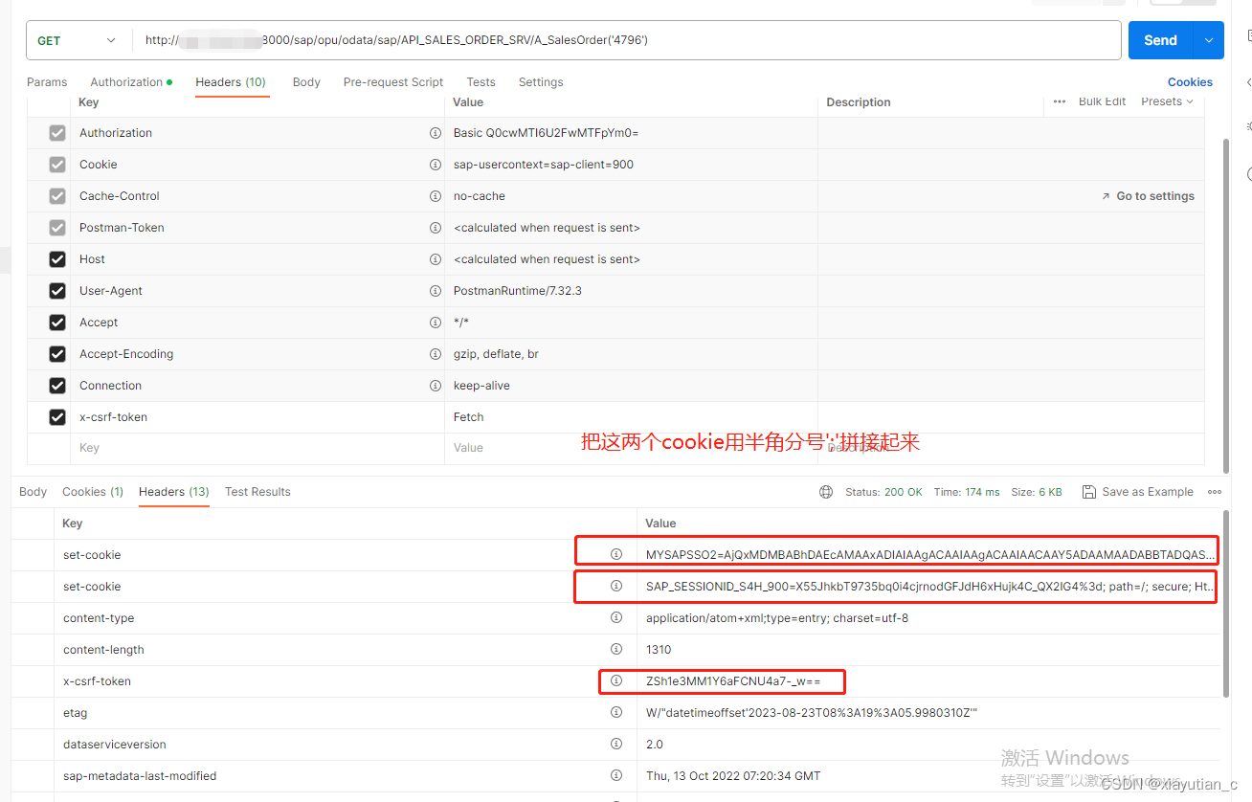Click Go to settings link

point(1155,196)
